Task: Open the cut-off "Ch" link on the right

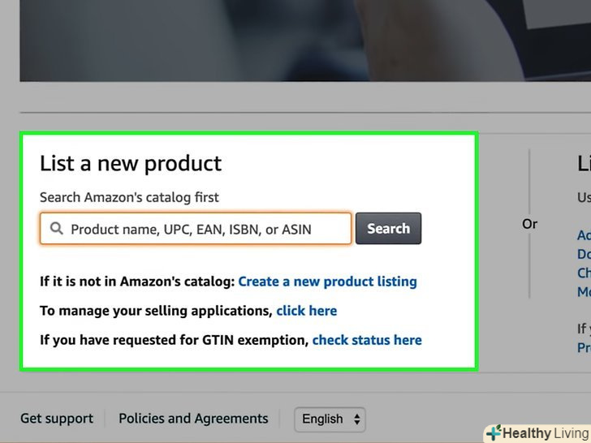Action: tap(584, 273)
